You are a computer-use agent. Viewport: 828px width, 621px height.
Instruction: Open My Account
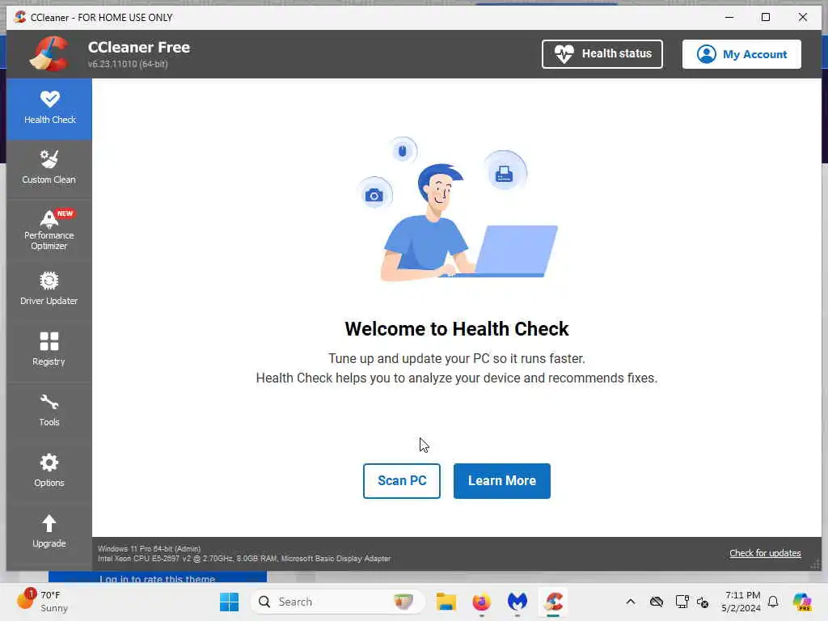click(x=741, y=54)
